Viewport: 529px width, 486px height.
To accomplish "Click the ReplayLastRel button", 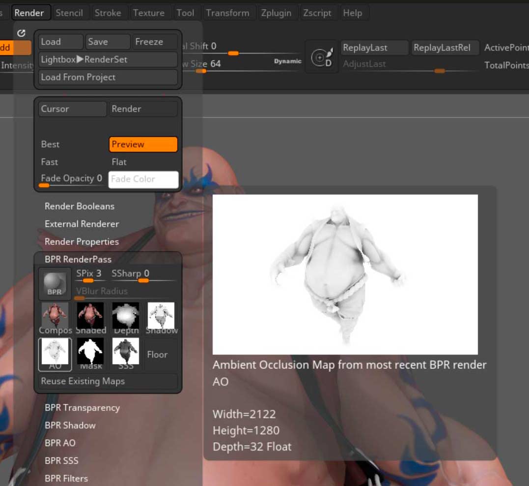I will point(445,48).
